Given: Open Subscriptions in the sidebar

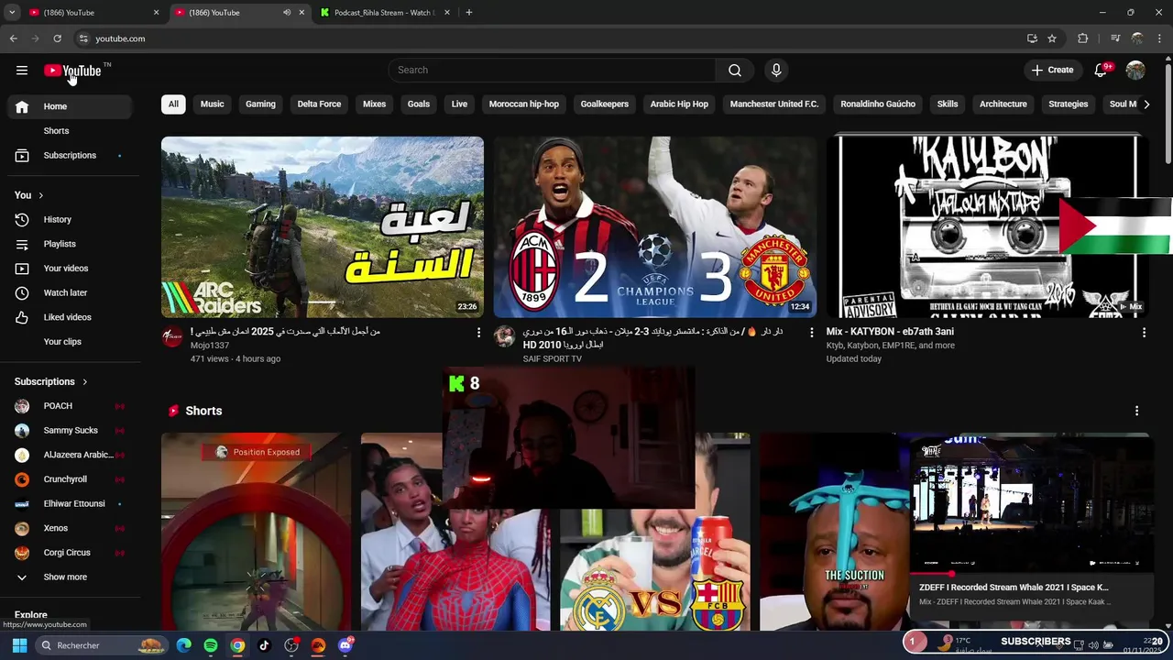Looking at the screenshot, I should click(69, 155).
